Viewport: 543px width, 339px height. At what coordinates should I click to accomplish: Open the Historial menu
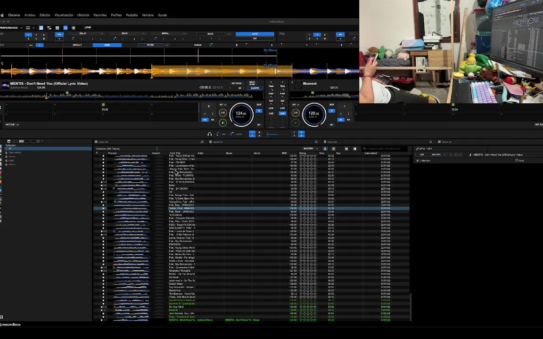point(83,15)
